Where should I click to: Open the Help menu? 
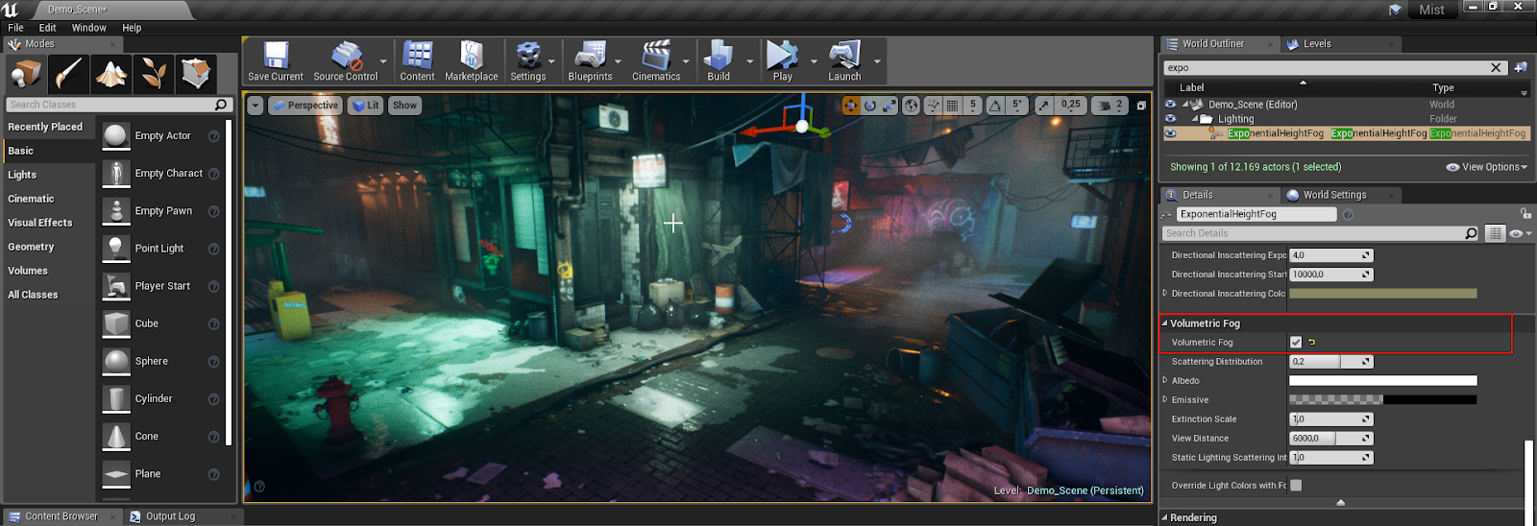coord(132,28)
